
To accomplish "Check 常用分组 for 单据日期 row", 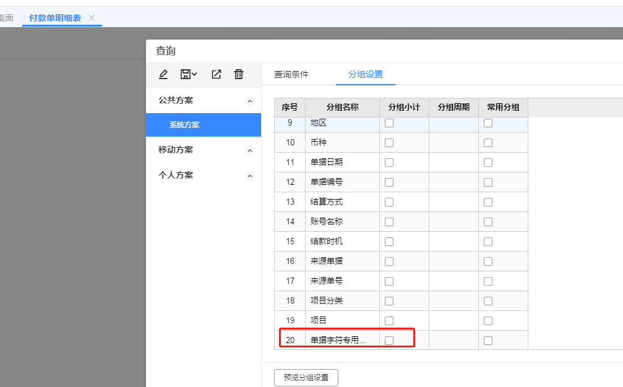I will pos(488,163).
